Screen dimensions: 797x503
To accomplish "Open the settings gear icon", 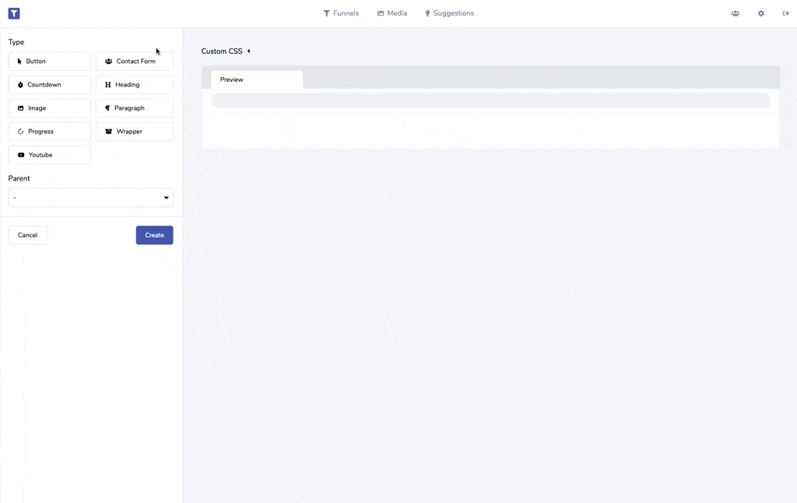I will [x=761, y=13].
